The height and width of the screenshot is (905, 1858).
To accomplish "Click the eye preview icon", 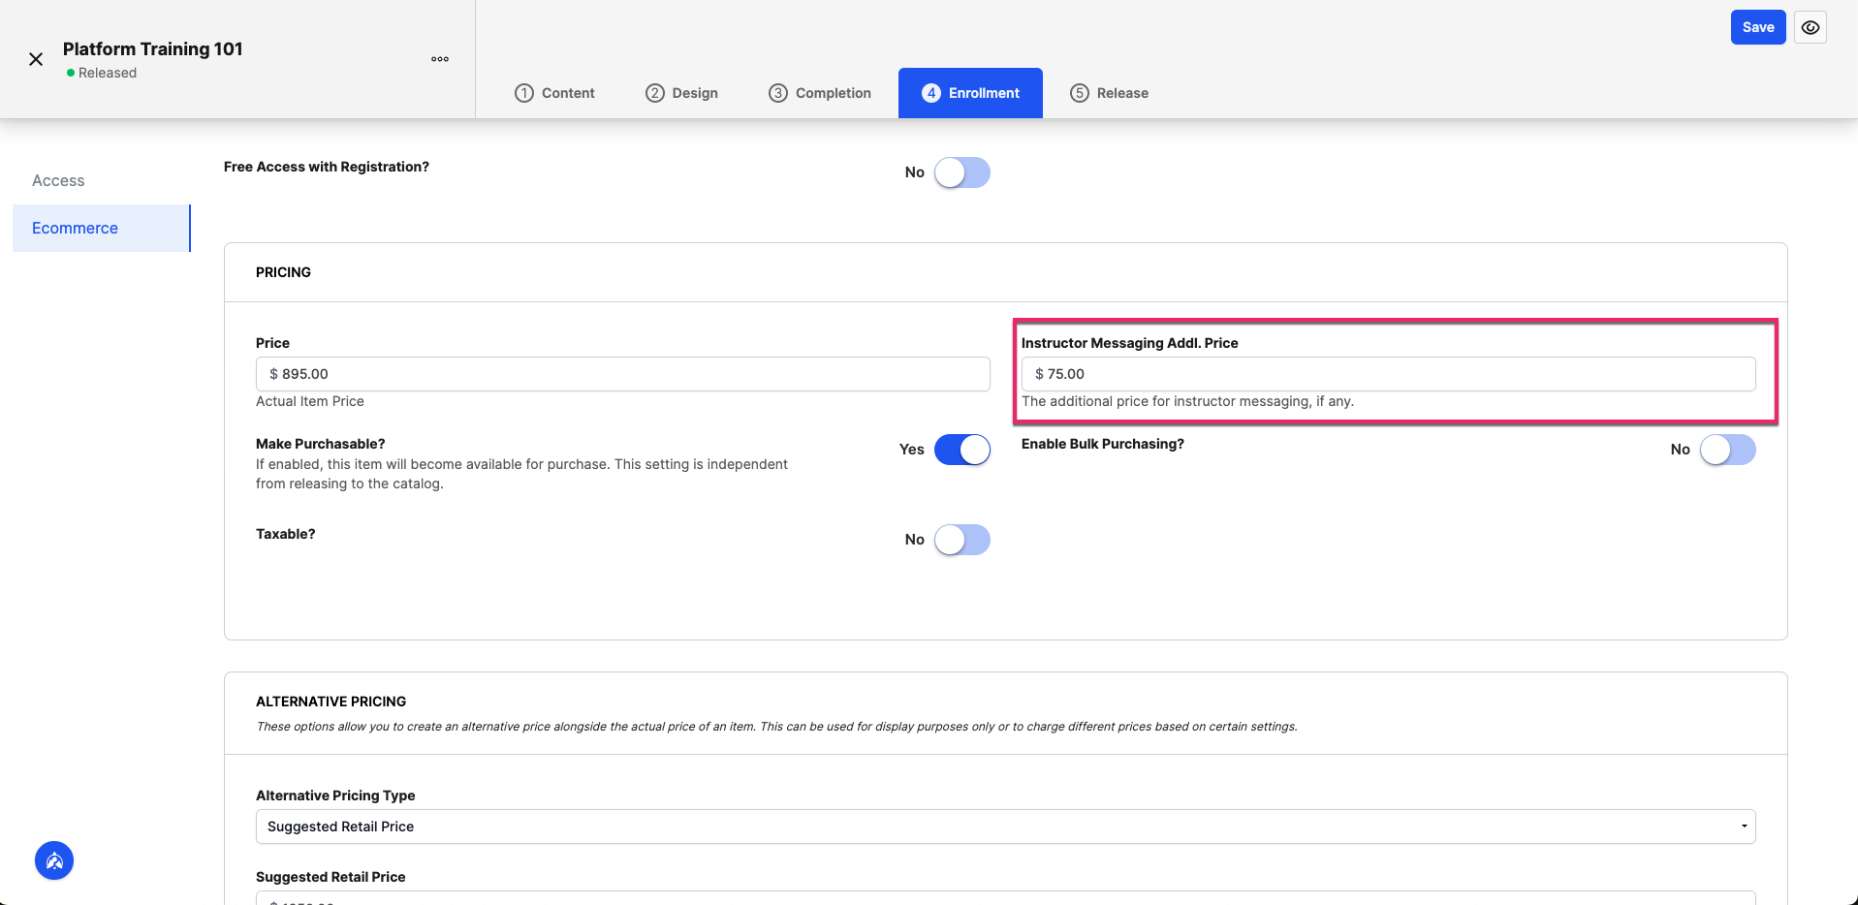I will click(1811, 27).
